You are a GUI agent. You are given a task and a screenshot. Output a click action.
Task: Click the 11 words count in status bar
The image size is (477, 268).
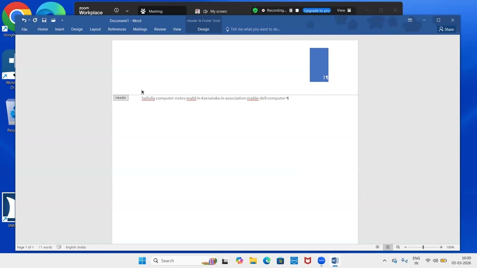click(x=45, y=247)
